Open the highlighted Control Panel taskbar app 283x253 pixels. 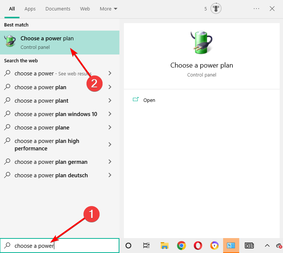click(x=231, y=246)
